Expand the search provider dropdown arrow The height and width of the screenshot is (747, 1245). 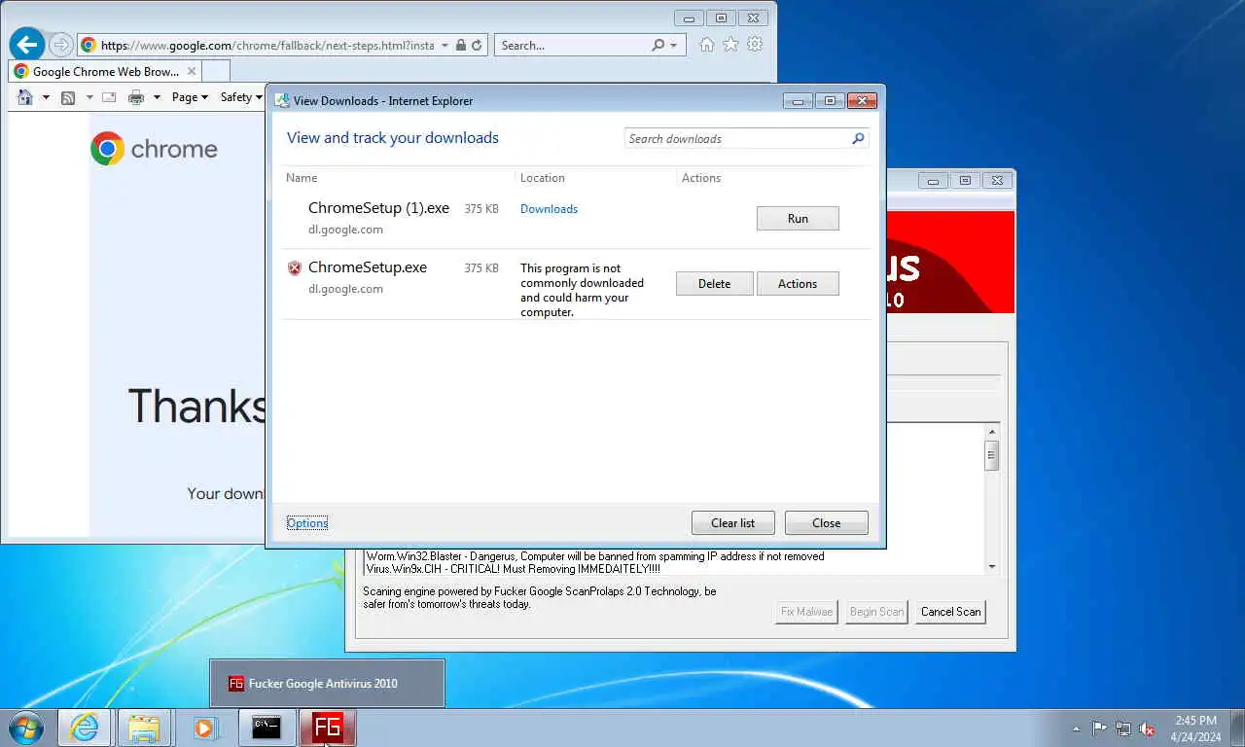(x=674, y=45)
